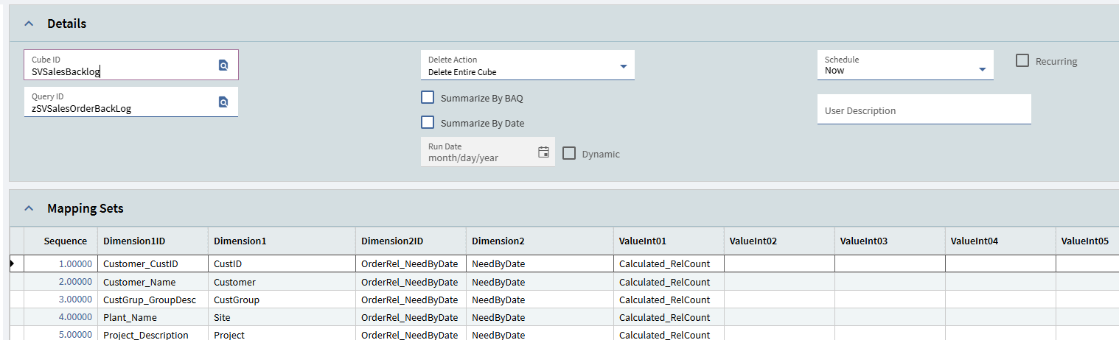
Task: Select the Plant_Name cell
Action: (153, 317)
